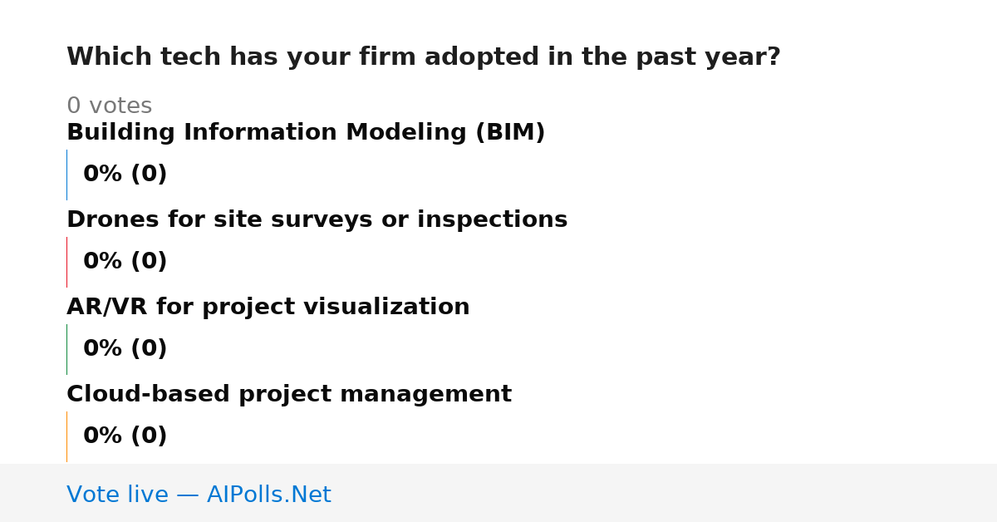Select Building Information Modeling (BIM) option
This screenshot has height=522, width=997.
click(x=306, y=133)
